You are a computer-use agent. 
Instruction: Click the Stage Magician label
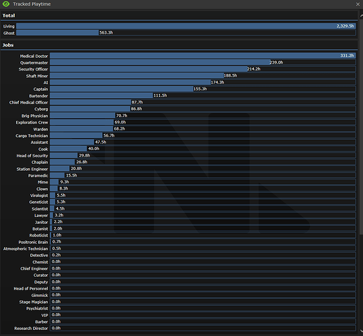point(34,302)
